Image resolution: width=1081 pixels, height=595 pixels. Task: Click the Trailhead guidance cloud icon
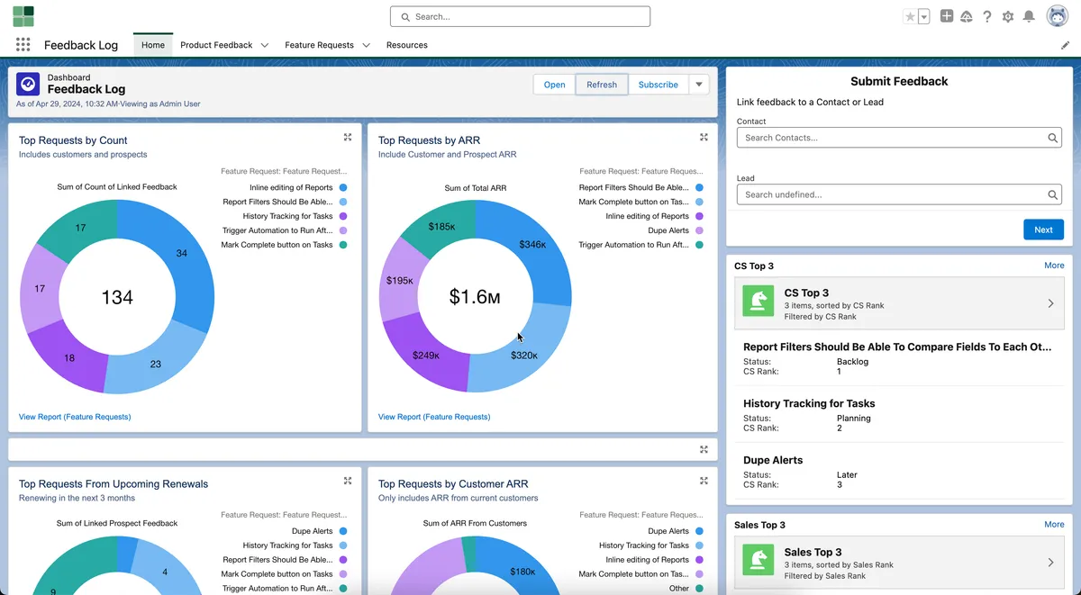967,16
